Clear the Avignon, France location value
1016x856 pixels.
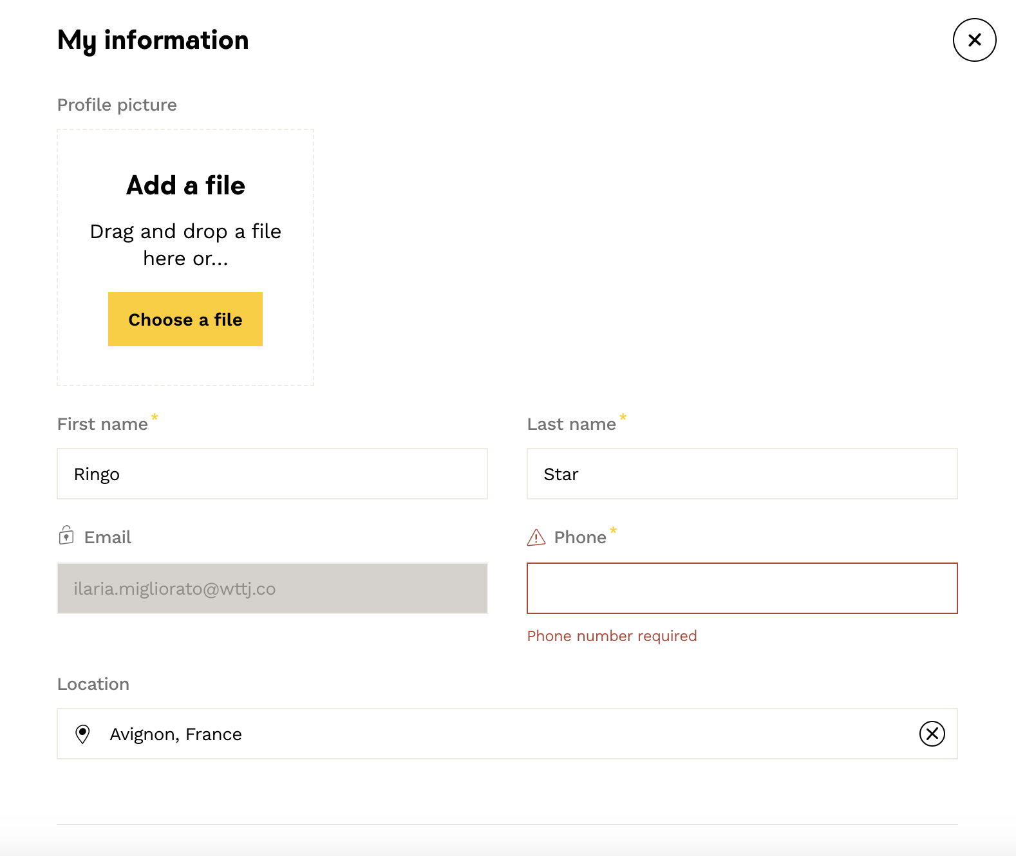[932, 734]
